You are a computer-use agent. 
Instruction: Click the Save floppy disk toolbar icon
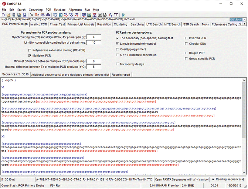point(24,15)
